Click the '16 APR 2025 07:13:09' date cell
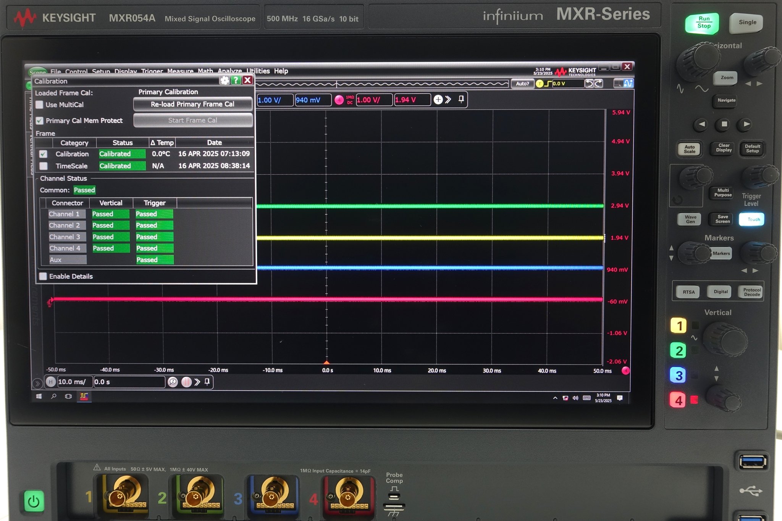Screen dimensions: 782x521 click(x=214, y=154)
